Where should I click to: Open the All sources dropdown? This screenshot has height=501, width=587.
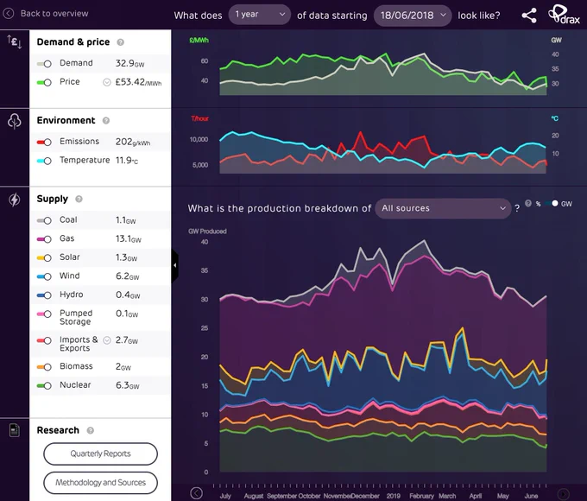tap(443, 208)
